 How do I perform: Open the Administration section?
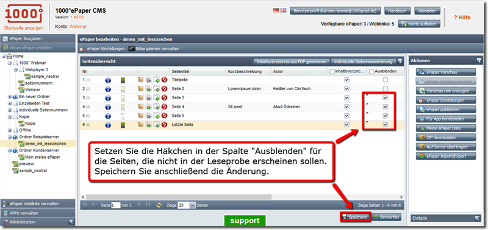pos(38,222)
